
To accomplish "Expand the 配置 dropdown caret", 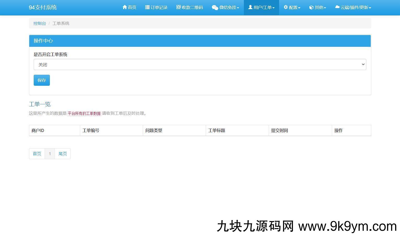I will coord(299,8).
